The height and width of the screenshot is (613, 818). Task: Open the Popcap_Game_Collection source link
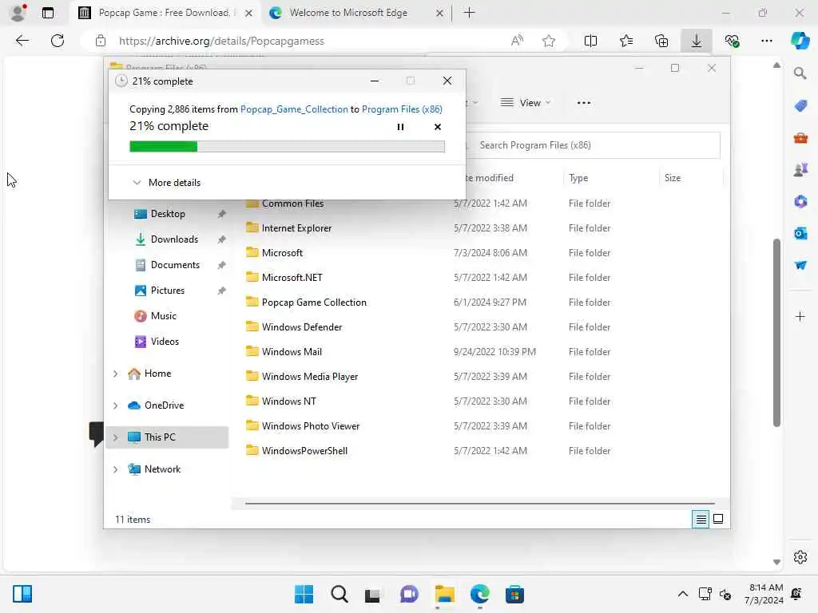(294, 109)
